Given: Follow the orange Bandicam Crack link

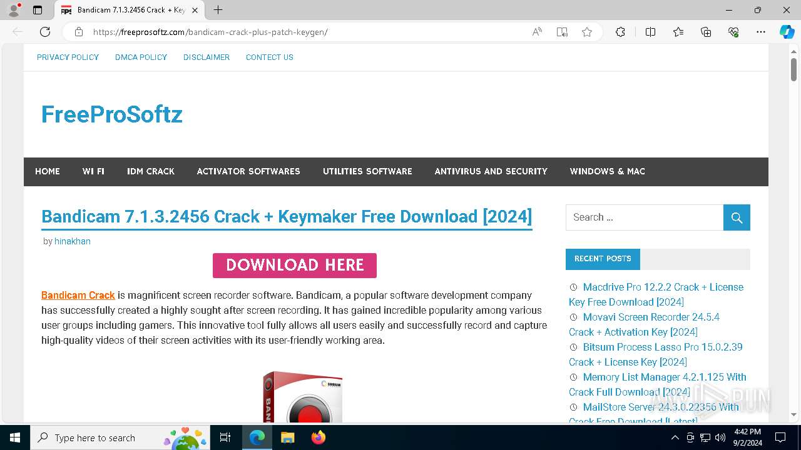Looking at the screenshot, I should click(x=78, y=295).
